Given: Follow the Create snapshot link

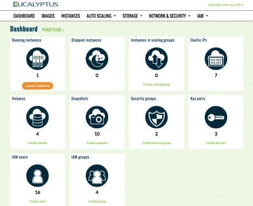Looking at the screenshot, I should (97, 143).
